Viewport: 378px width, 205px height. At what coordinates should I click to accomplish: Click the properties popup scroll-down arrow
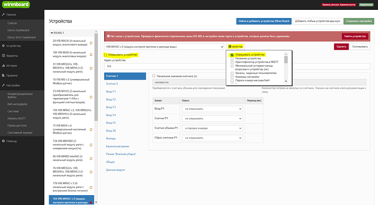(x=286, y=81)
